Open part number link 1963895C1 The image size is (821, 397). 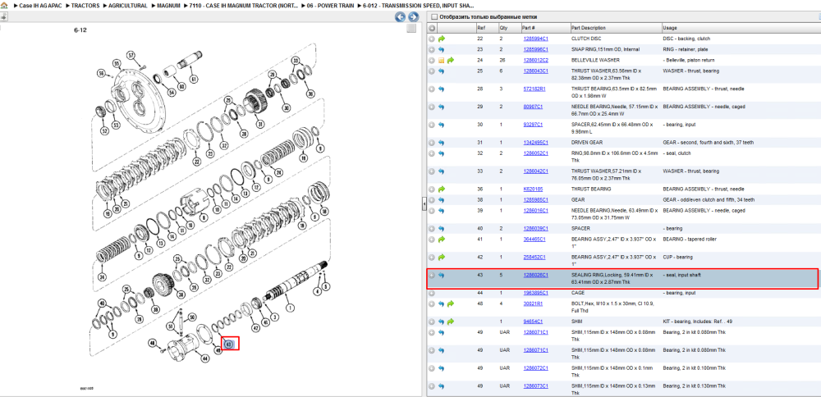(x=535, y=293)
